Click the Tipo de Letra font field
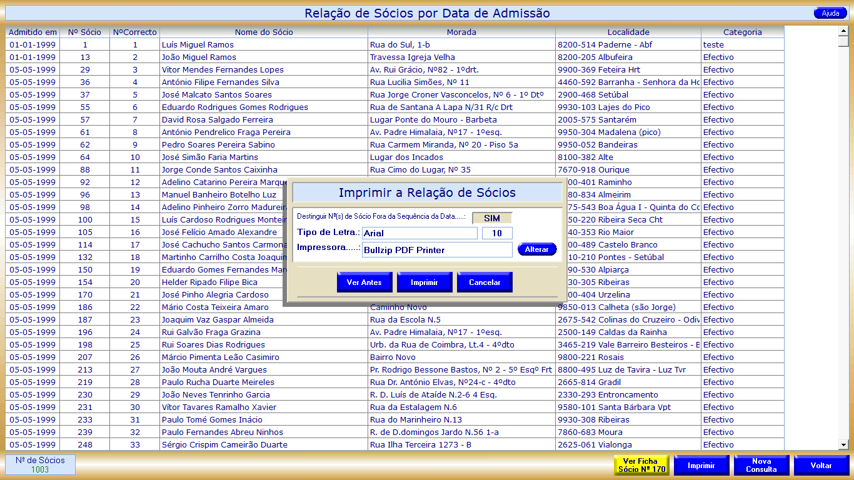This screenshot has height=480, width=854. 419,233
